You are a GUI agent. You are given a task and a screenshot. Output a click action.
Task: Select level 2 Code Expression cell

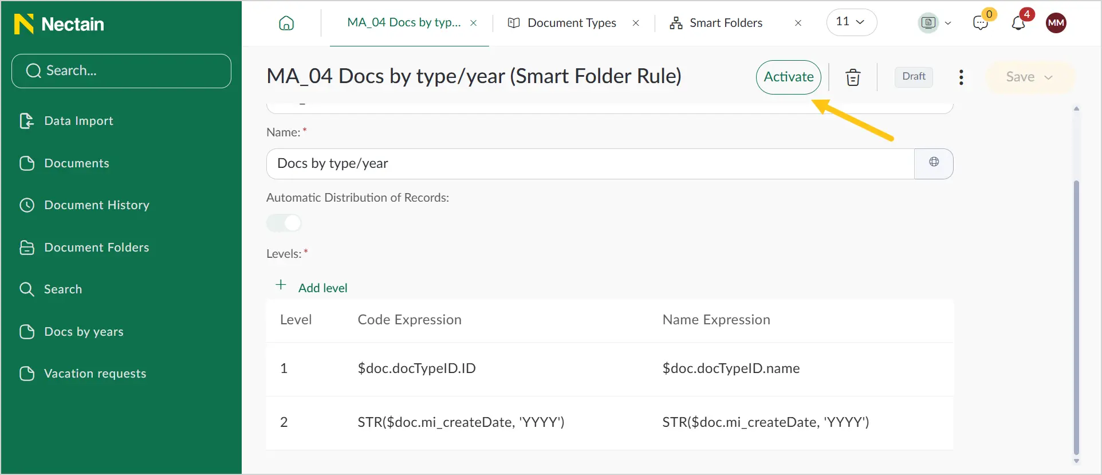(461, 422)
